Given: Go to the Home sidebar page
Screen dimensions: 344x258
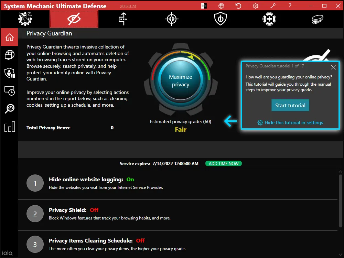Looking at the screenshot, I should click(9, 37).
